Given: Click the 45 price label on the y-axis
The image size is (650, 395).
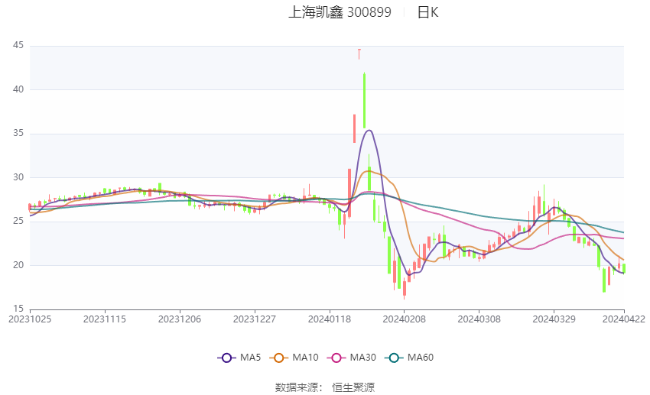Looking at the screenshot, I should click(x=18, y=46).
